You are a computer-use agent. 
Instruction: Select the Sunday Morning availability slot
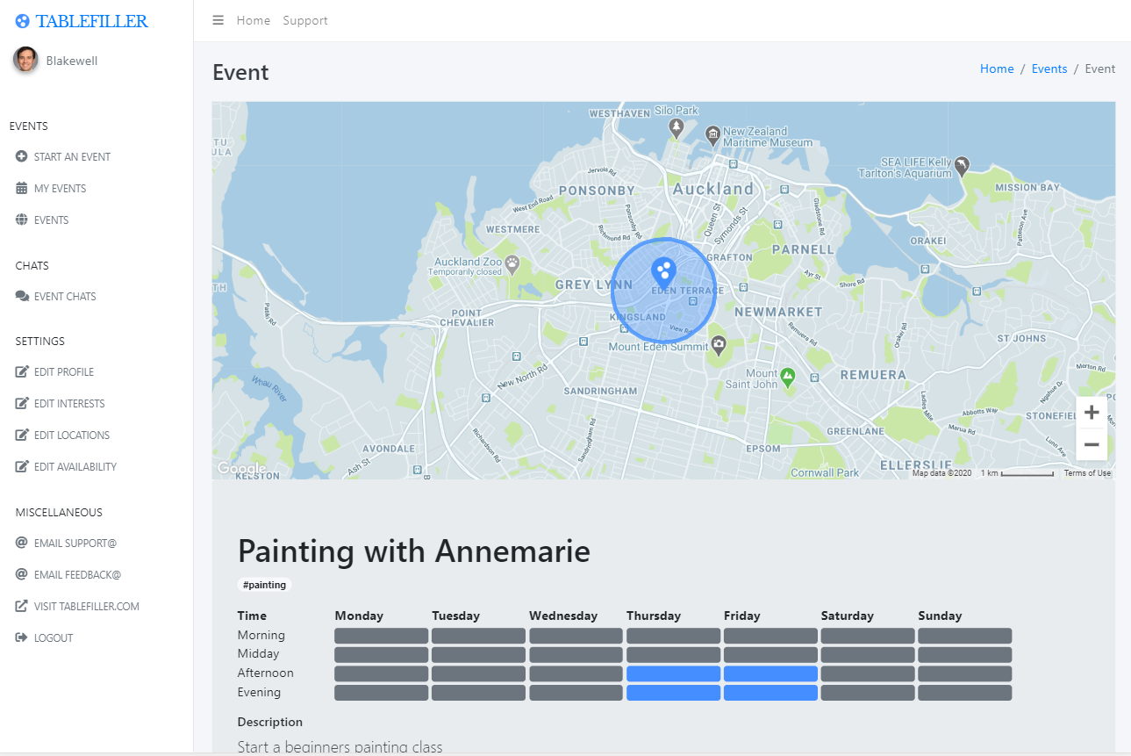(965, 636)
